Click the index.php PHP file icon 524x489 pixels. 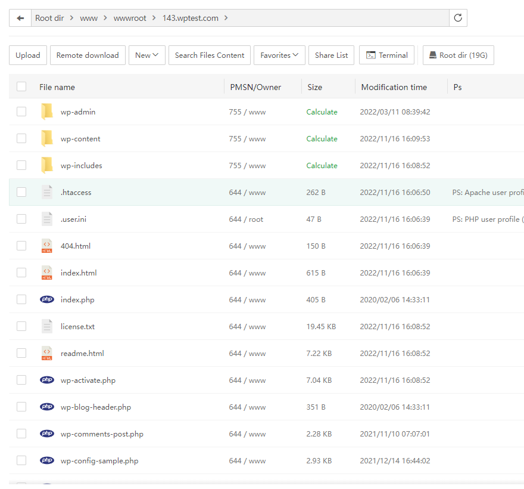[47, 299]
